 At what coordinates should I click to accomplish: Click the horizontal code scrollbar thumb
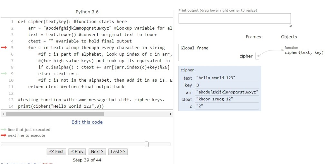(55, 114)
